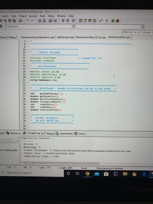
Task: Open the Find dialog from toolbar
Action: [40, 21]
